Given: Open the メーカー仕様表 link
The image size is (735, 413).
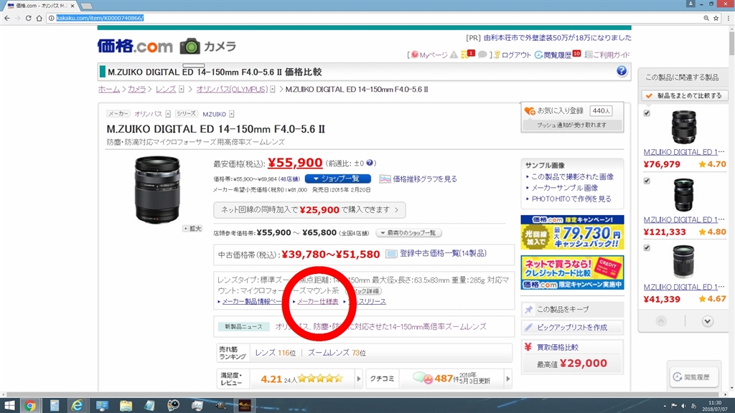Looking at the screenshot, I should [x=318, y=302].
